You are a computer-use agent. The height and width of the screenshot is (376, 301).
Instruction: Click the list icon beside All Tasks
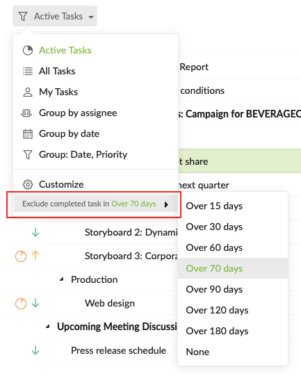(28, 71)
